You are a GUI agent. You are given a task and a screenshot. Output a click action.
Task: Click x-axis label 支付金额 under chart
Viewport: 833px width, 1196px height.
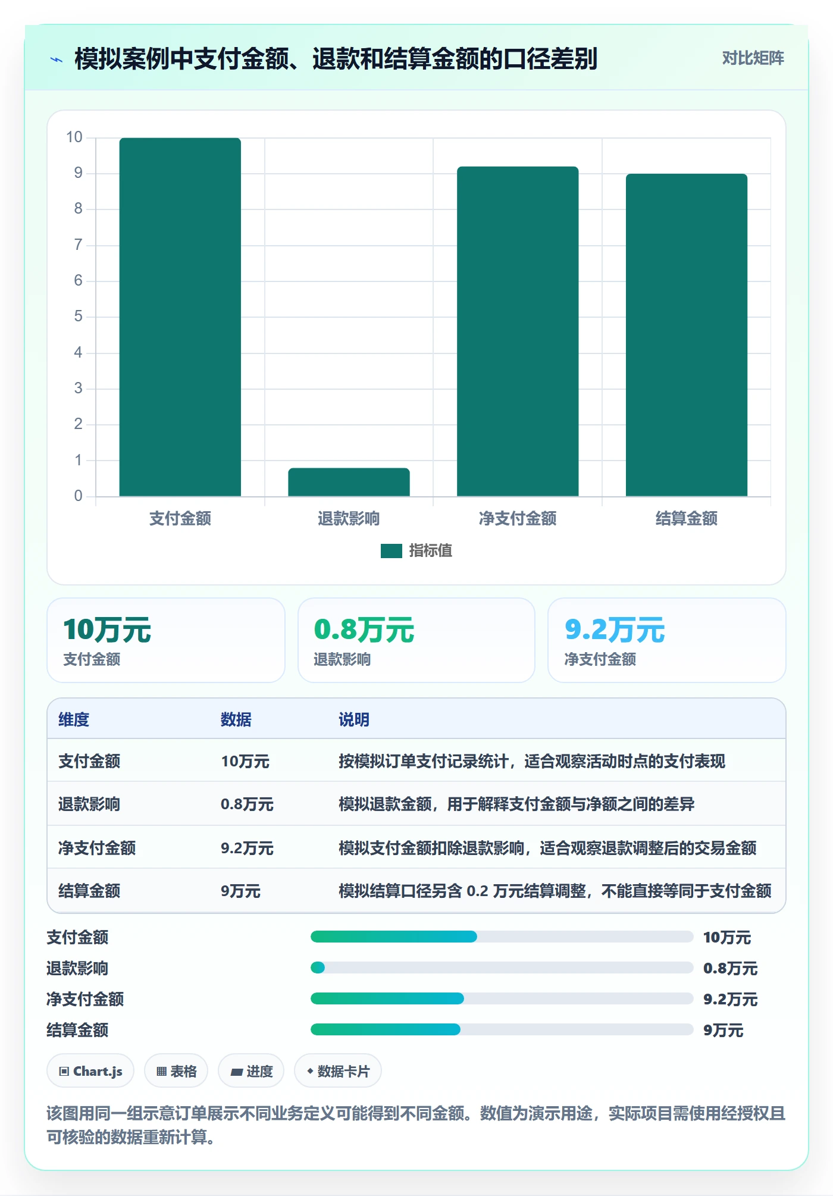pos(180,518)
